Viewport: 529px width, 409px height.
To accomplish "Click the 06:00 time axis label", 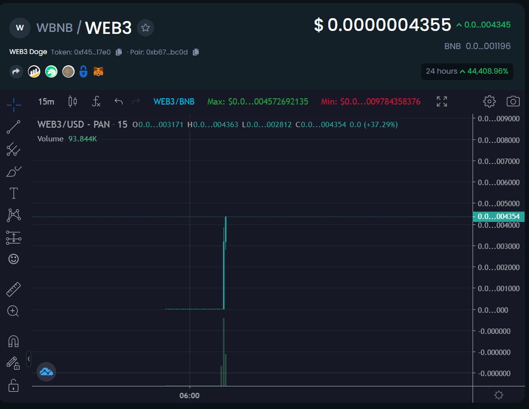I will [x=189, y=396].
